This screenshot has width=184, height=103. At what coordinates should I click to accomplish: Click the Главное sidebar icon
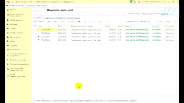tap(8, 10)
